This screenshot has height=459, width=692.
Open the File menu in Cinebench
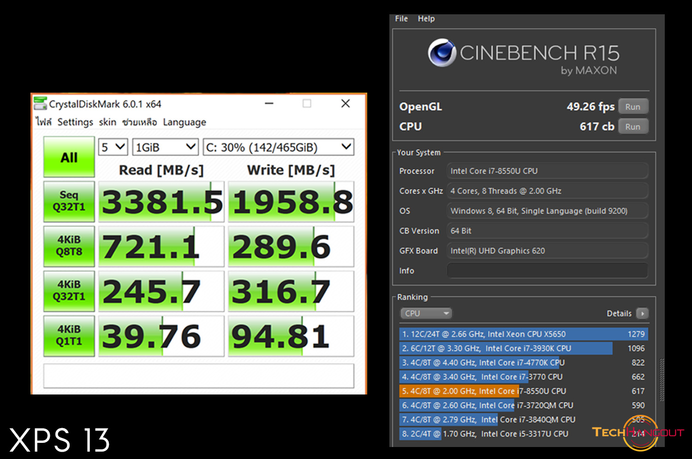401,18
